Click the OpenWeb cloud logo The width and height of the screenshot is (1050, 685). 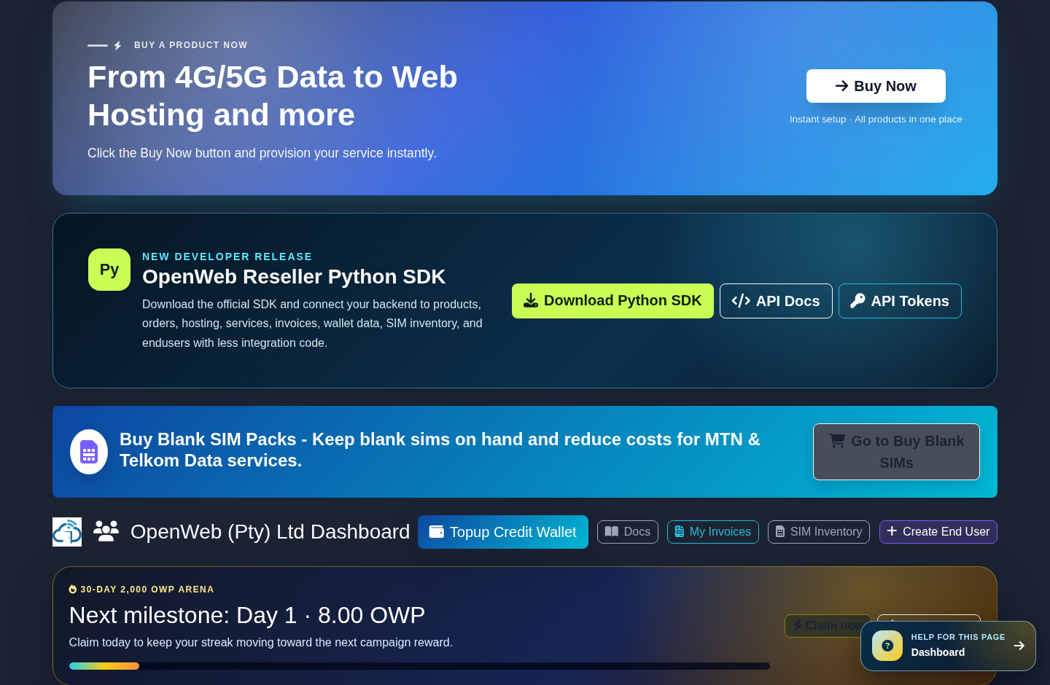67,532
